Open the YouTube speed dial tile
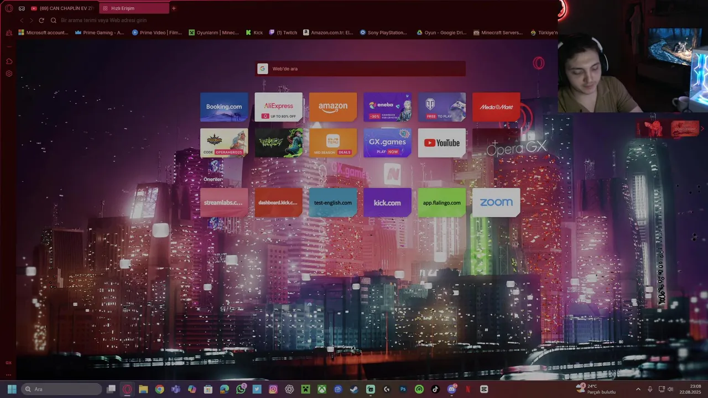The width and height of the screenshot is (708, 398). 442,143
